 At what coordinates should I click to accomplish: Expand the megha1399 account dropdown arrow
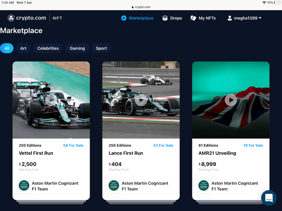click(260, 18)
